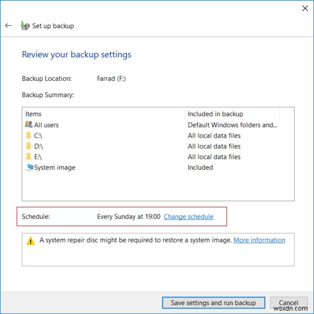Click 'All local data files' for D:\
The height and width of the screenshot is (314, 314).
(214, 146)
